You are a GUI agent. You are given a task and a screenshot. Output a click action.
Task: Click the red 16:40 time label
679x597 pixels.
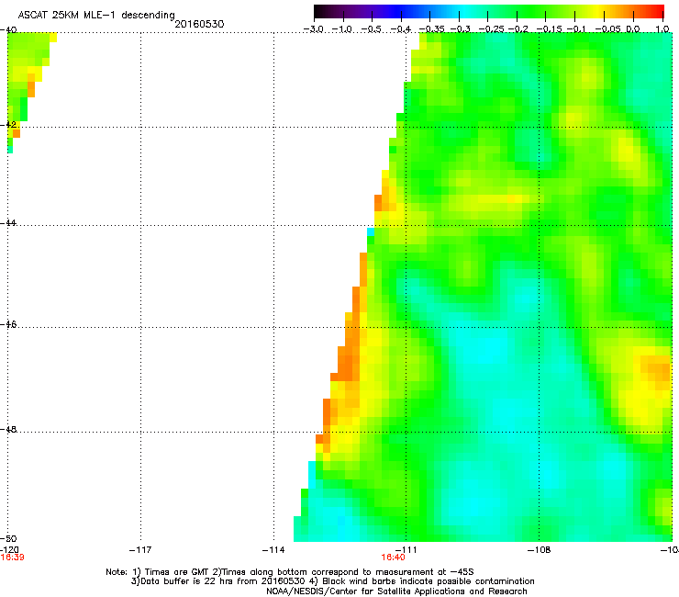click(x=394, y=558)
